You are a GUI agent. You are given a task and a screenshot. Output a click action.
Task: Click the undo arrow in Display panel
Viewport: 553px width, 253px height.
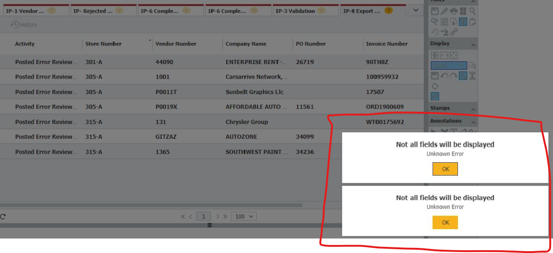coord(444,76)
